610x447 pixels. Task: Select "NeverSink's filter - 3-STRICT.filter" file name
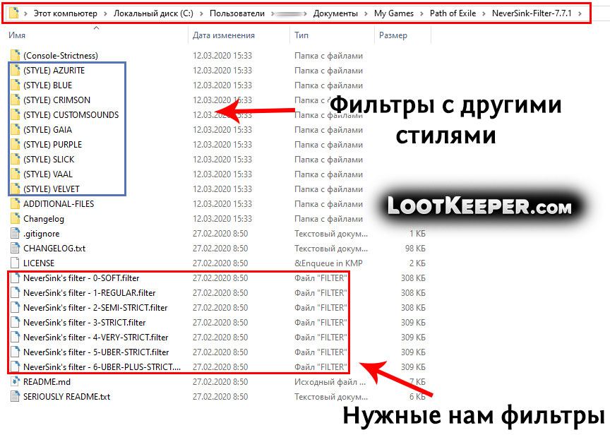(85, 323)
